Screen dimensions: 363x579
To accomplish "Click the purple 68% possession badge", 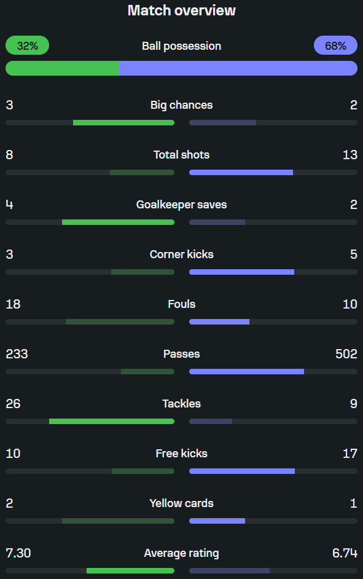I will pyautogui.click(x=335, y=45).
